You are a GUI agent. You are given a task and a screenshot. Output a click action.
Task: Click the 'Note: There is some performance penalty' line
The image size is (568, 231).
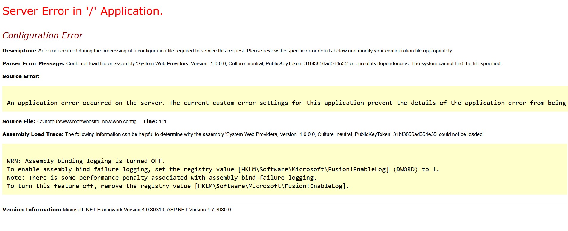coord(162,178)
